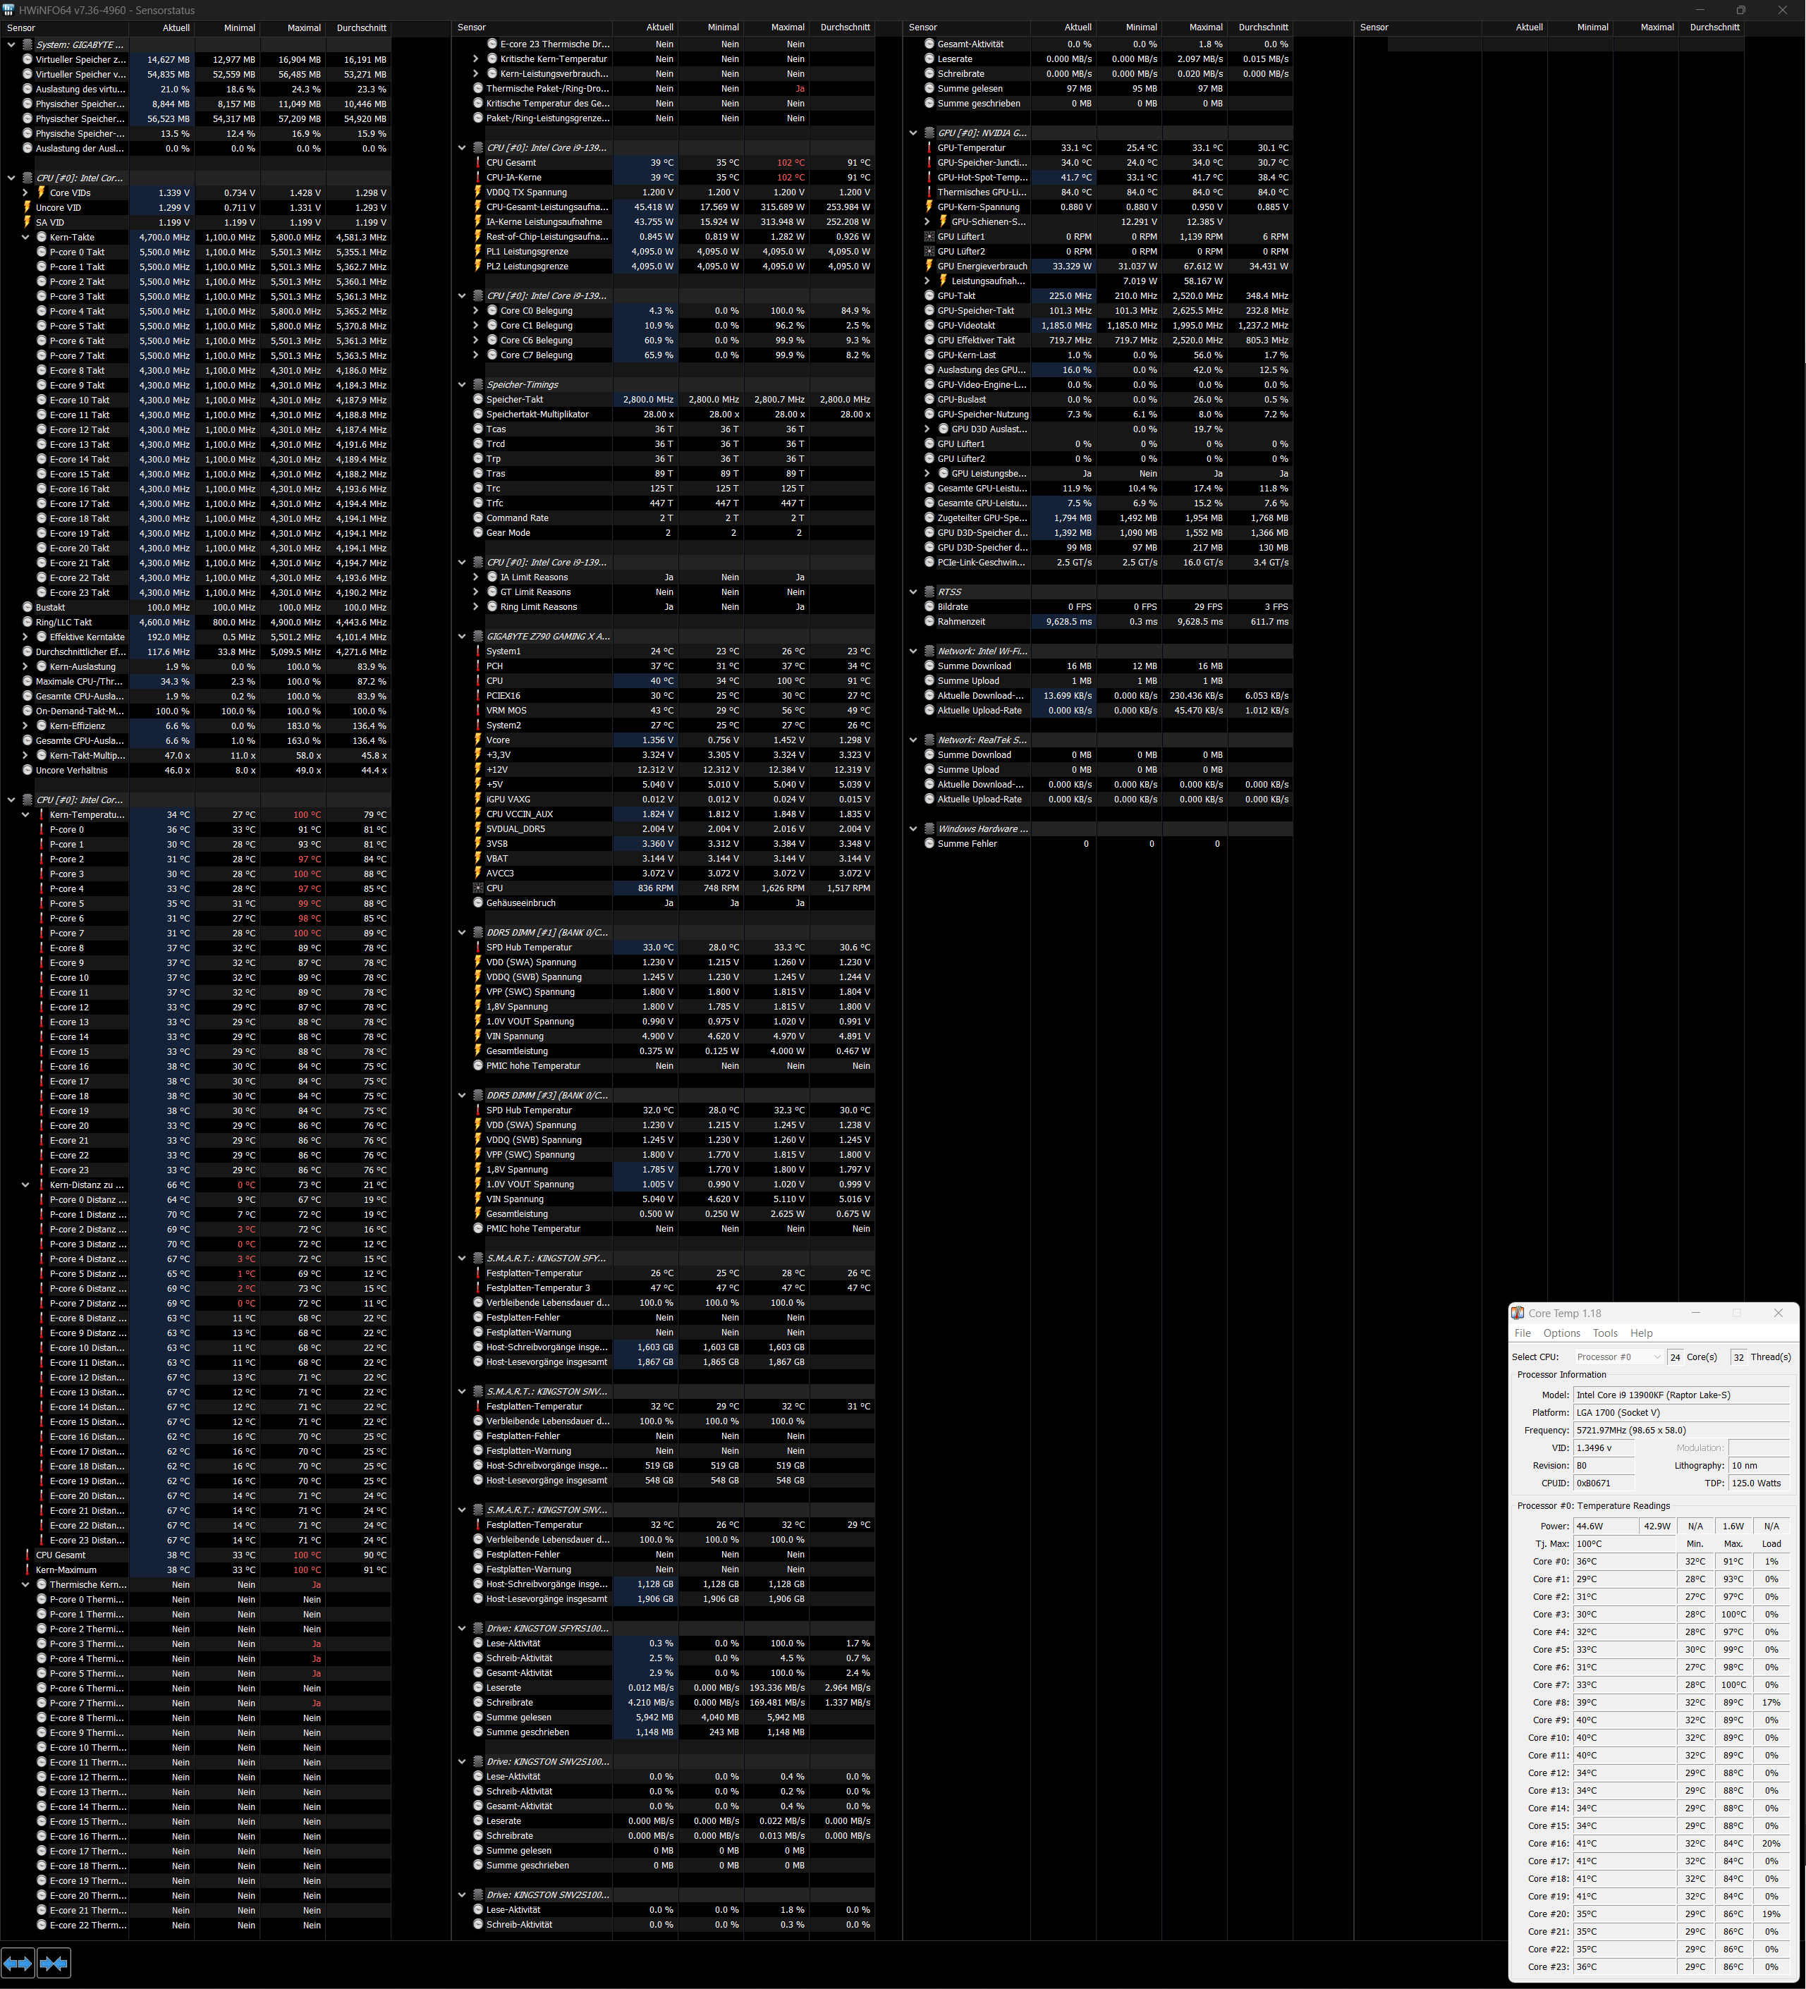
Task: Click the shrink columns arrows button
Action: (x=54, y=1964)
